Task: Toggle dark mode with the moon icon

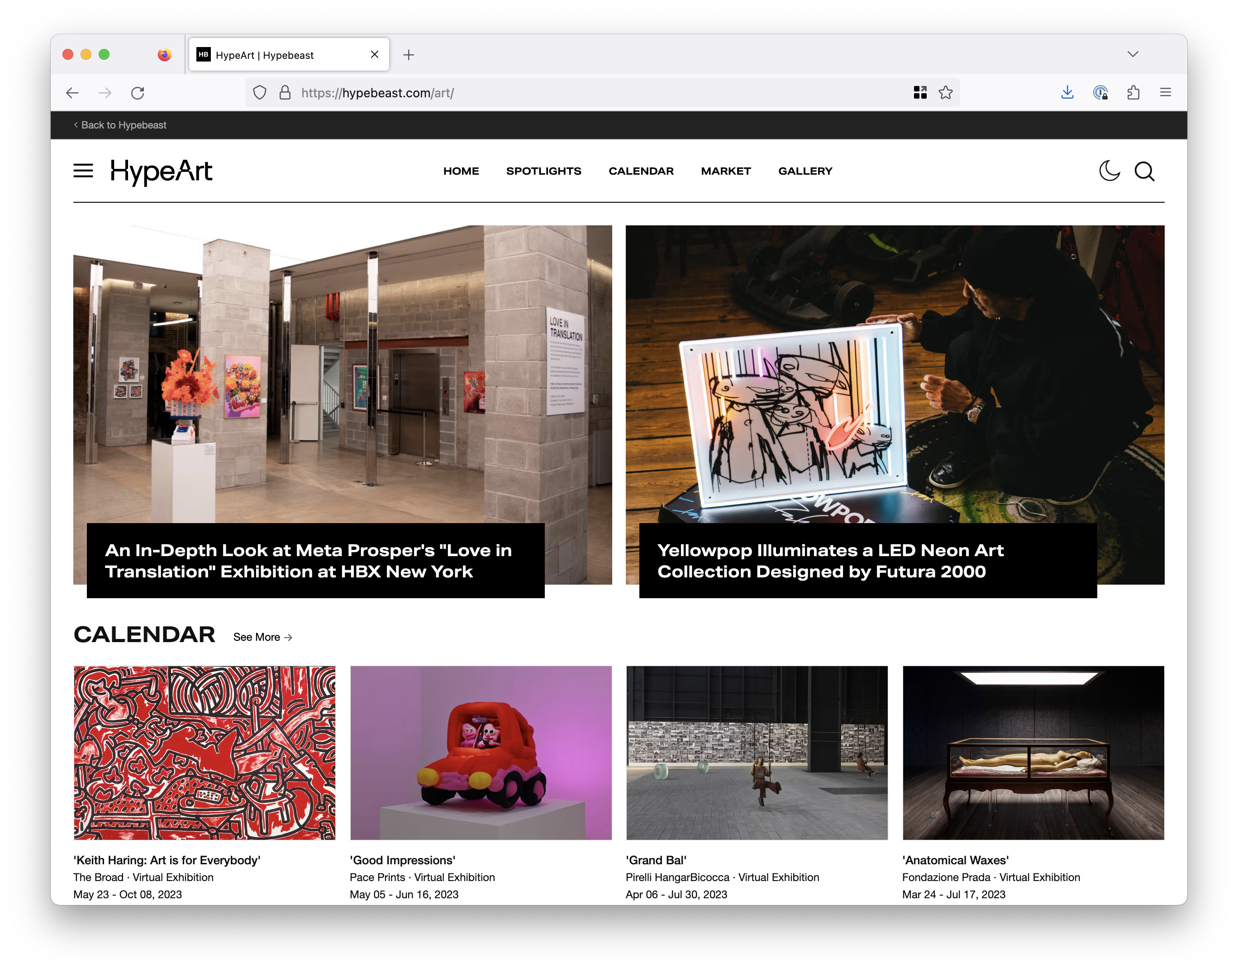Action: 1109,171
